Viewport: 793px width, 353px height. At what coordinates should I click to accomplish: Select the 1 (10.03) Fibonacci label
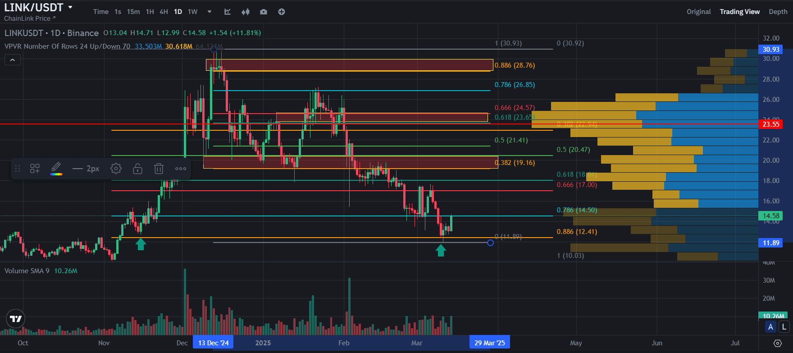(570, 256)
